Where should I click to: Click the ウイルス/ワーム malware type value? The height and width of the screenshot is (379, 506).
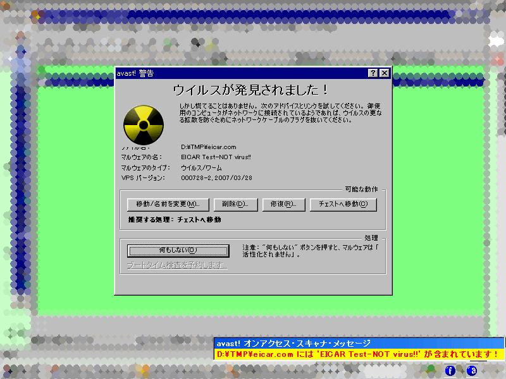coord(201,168)
